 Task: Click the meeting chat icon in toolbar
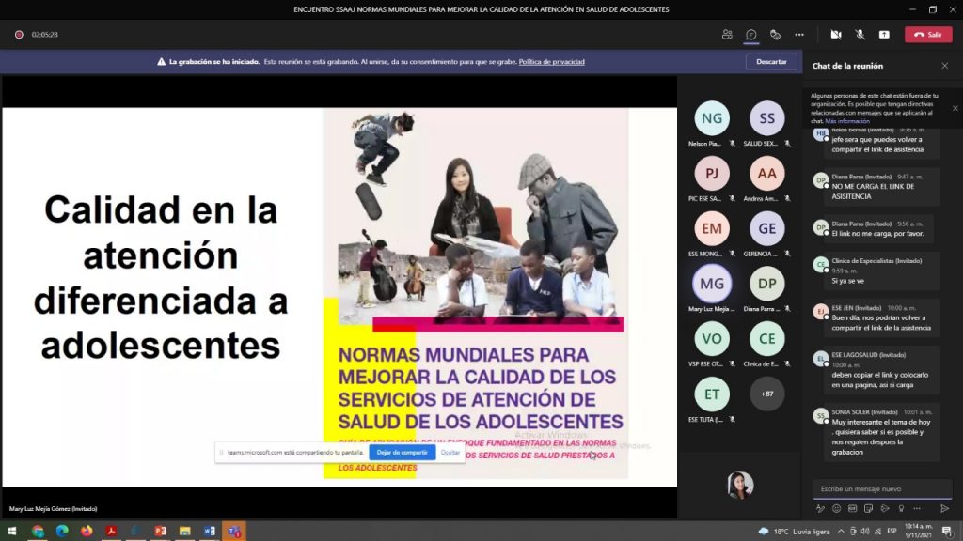tap(751, 35)
